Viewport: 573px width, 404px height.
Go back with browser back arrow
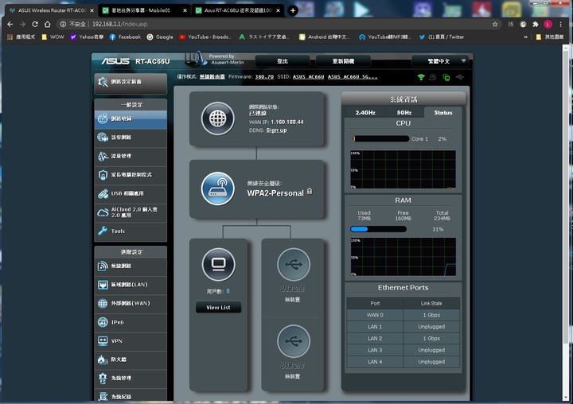click(10, 24)
